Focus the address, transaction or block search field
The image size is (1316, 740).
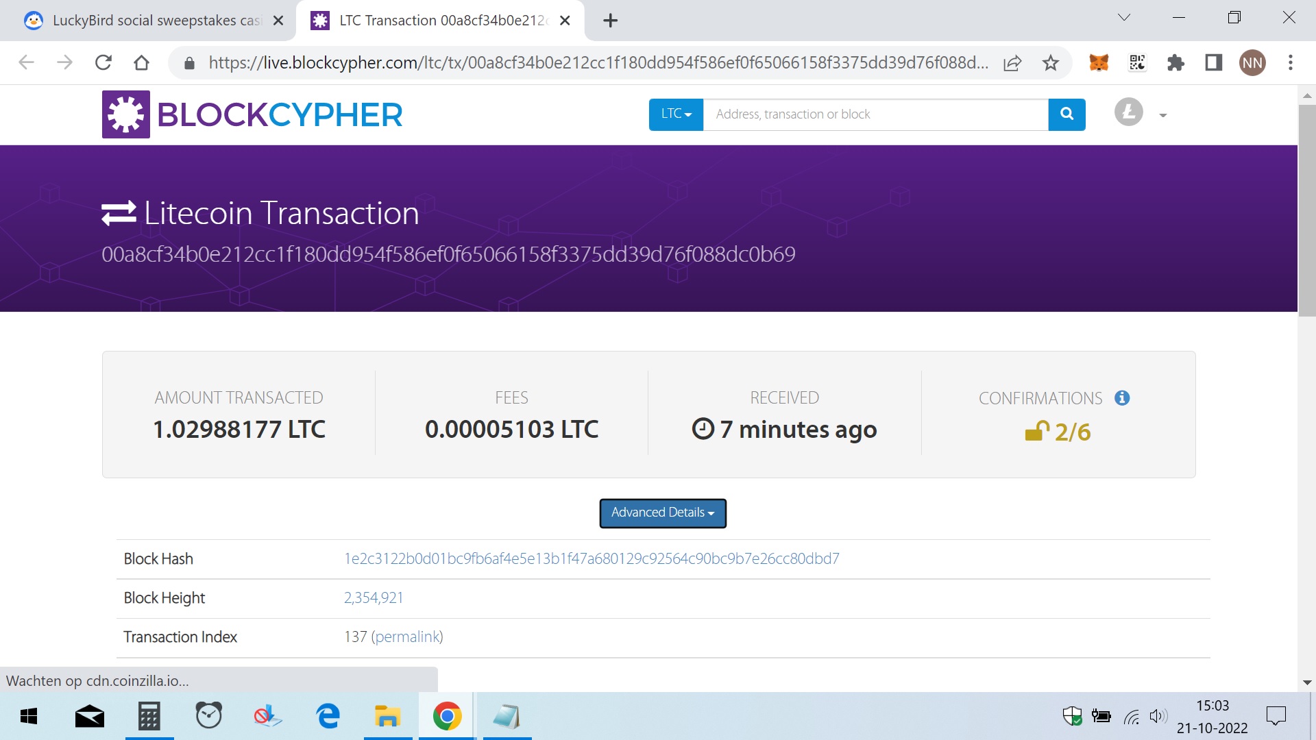click(x=875, y=114)
